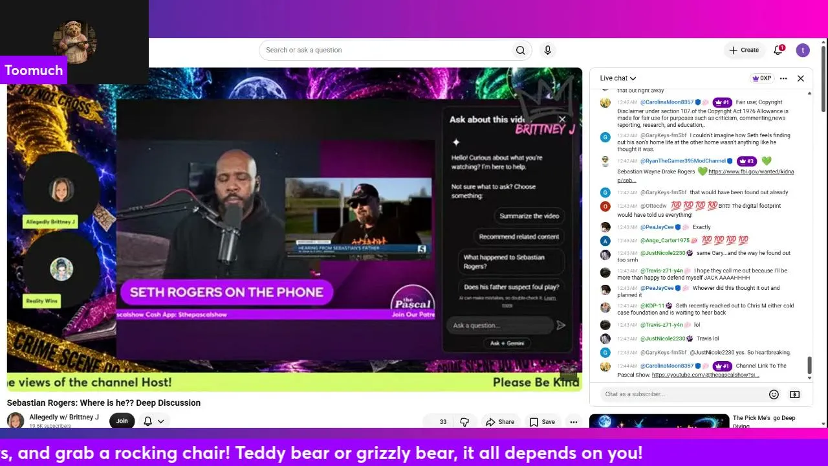
Task: Focus the Ask a question field
Action: click(x=499, y=326)
